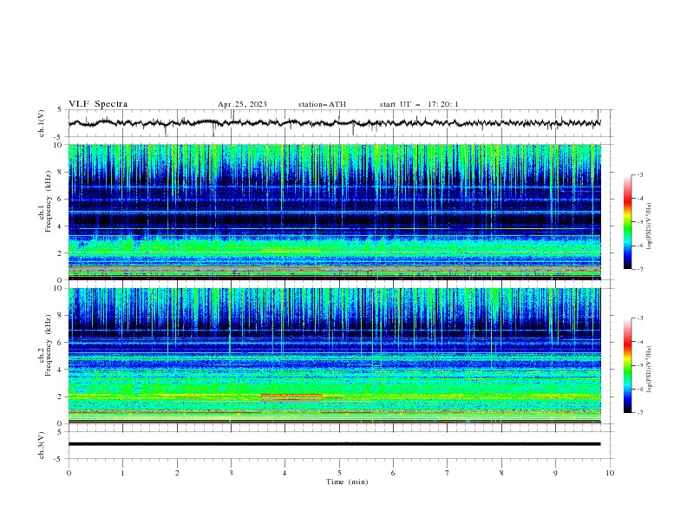Click the "-7" tick on ch.2 color bar
The image size is (687, 531).
tap(640, 413)
